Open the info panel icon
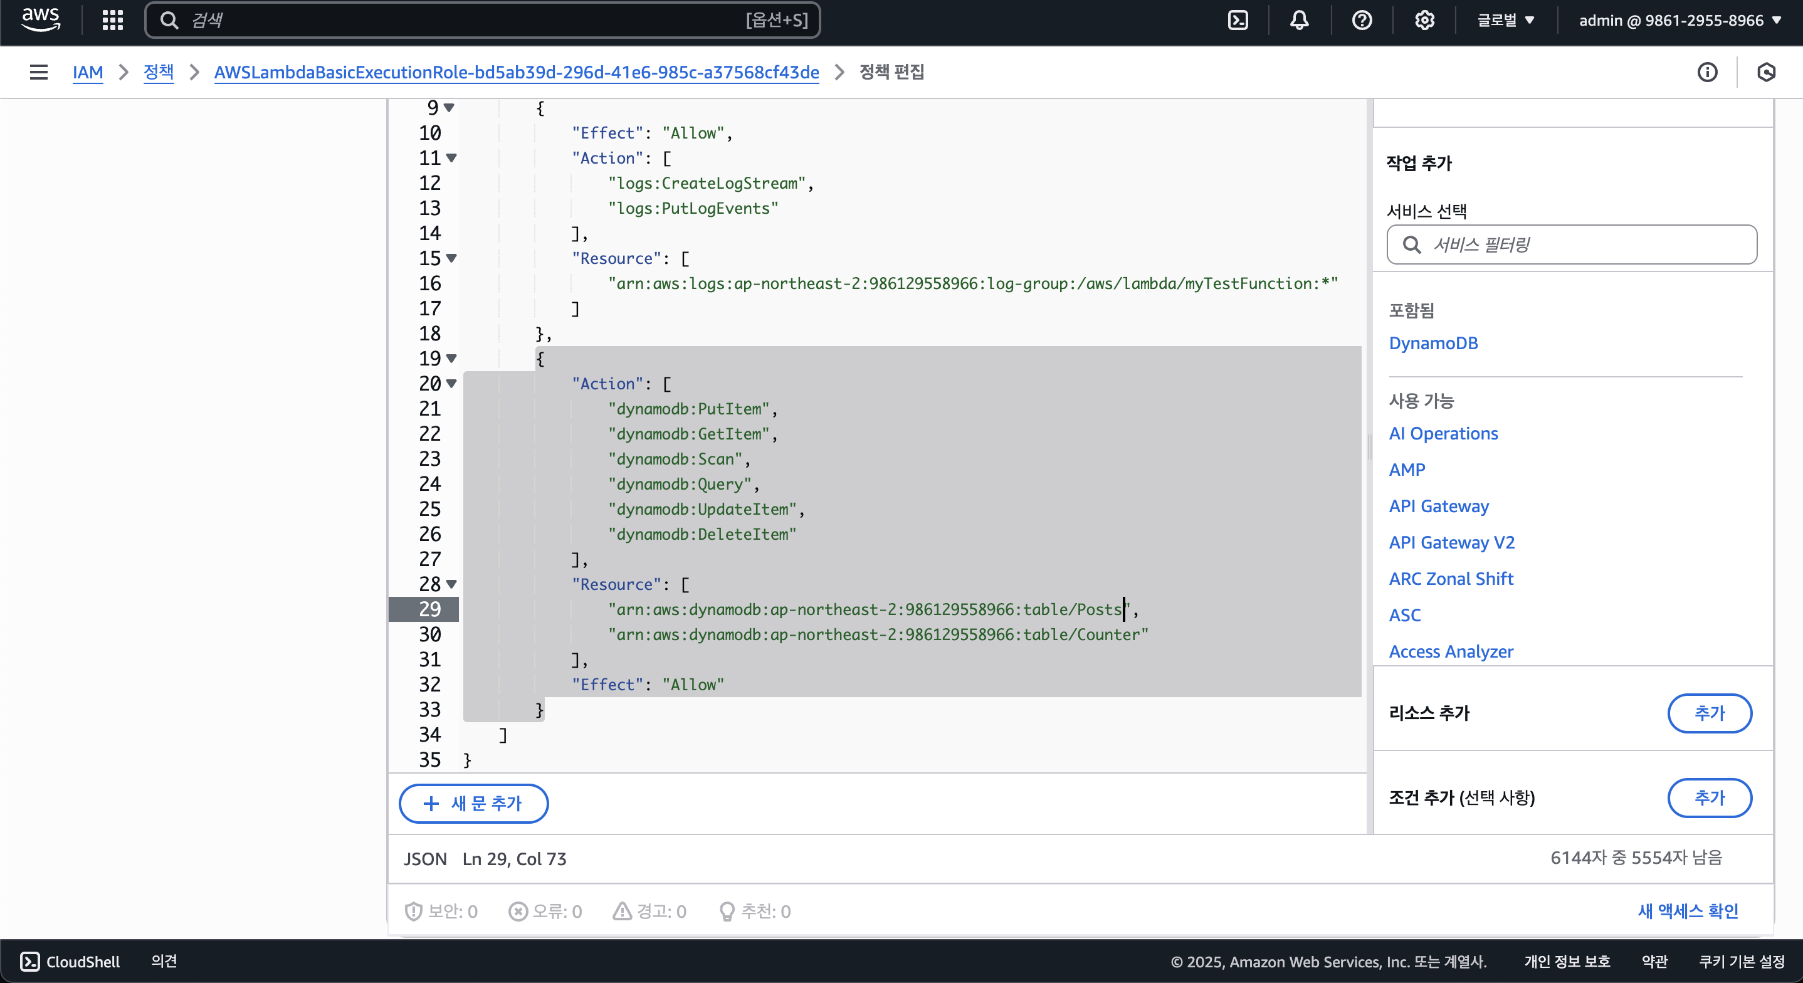The image size is (1803, 983). tap(1707, 72)
